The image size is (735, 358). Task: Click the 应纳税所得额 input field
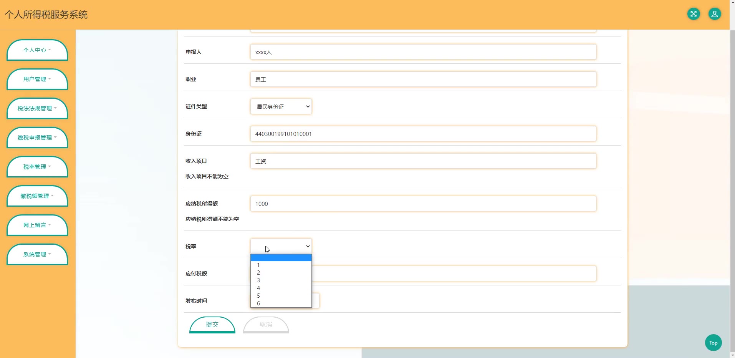[423, 204]
